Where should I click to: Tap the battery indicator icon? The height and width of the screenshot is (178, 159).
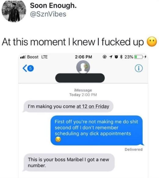pyautogui.click(x=138, y=57)
